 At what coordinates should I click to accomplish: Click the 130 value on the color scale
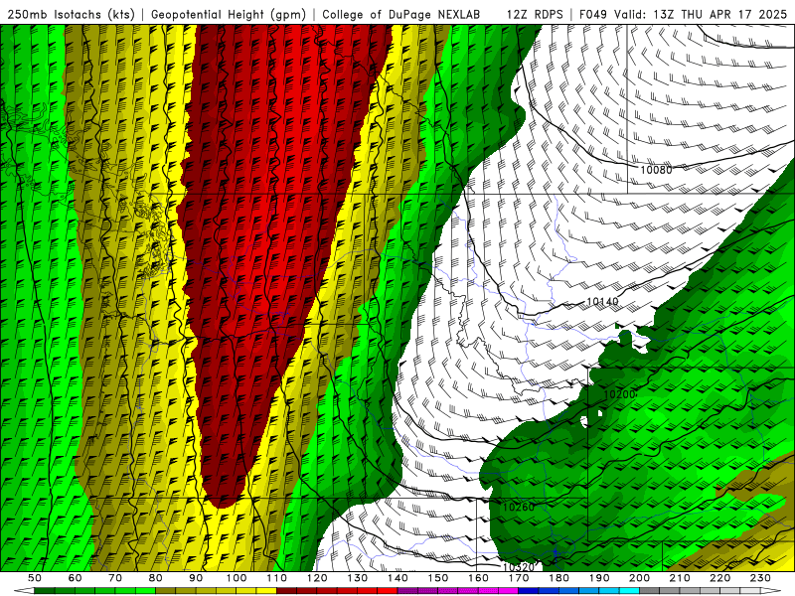(x=358, y=578)
